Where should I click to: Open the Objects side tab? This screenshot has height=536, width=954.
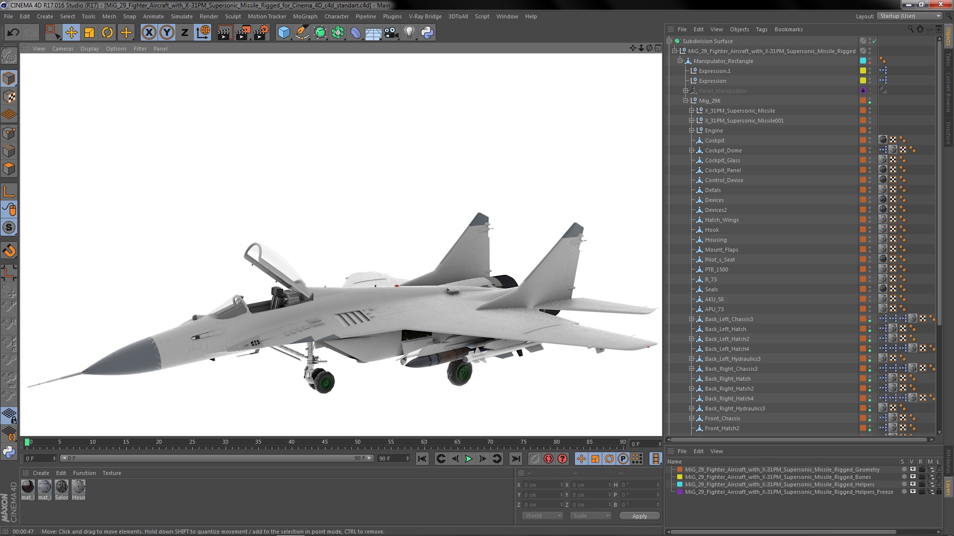(x=949, y=37)
